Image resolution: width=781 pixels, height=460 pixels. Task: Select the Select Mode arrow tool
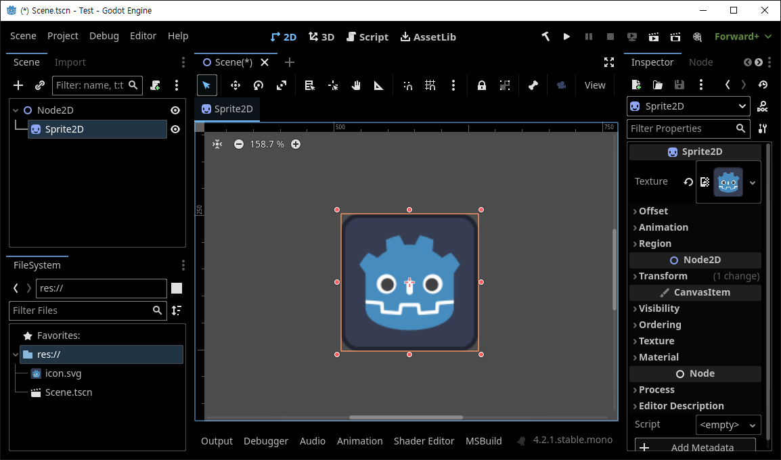coord(206,85)
